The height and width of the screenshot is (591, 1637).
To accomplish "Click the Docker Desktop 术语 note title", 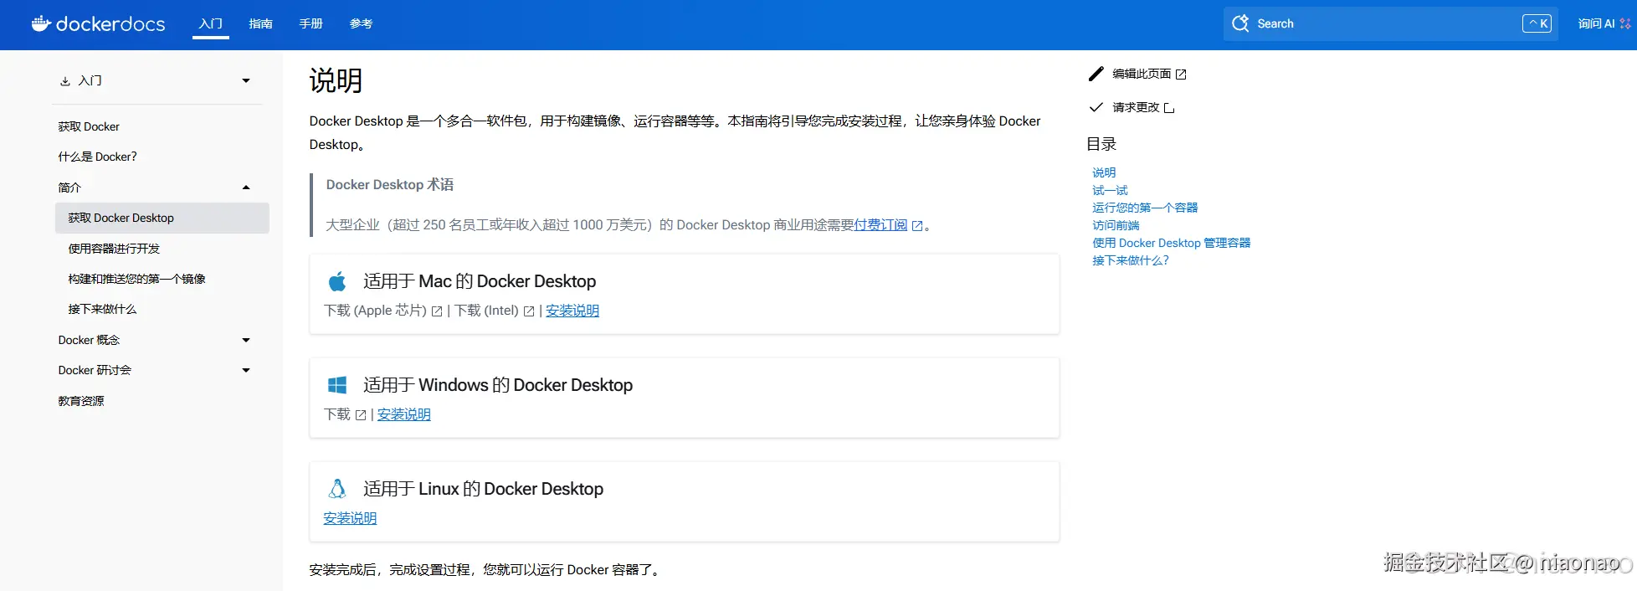I will 390,185.
